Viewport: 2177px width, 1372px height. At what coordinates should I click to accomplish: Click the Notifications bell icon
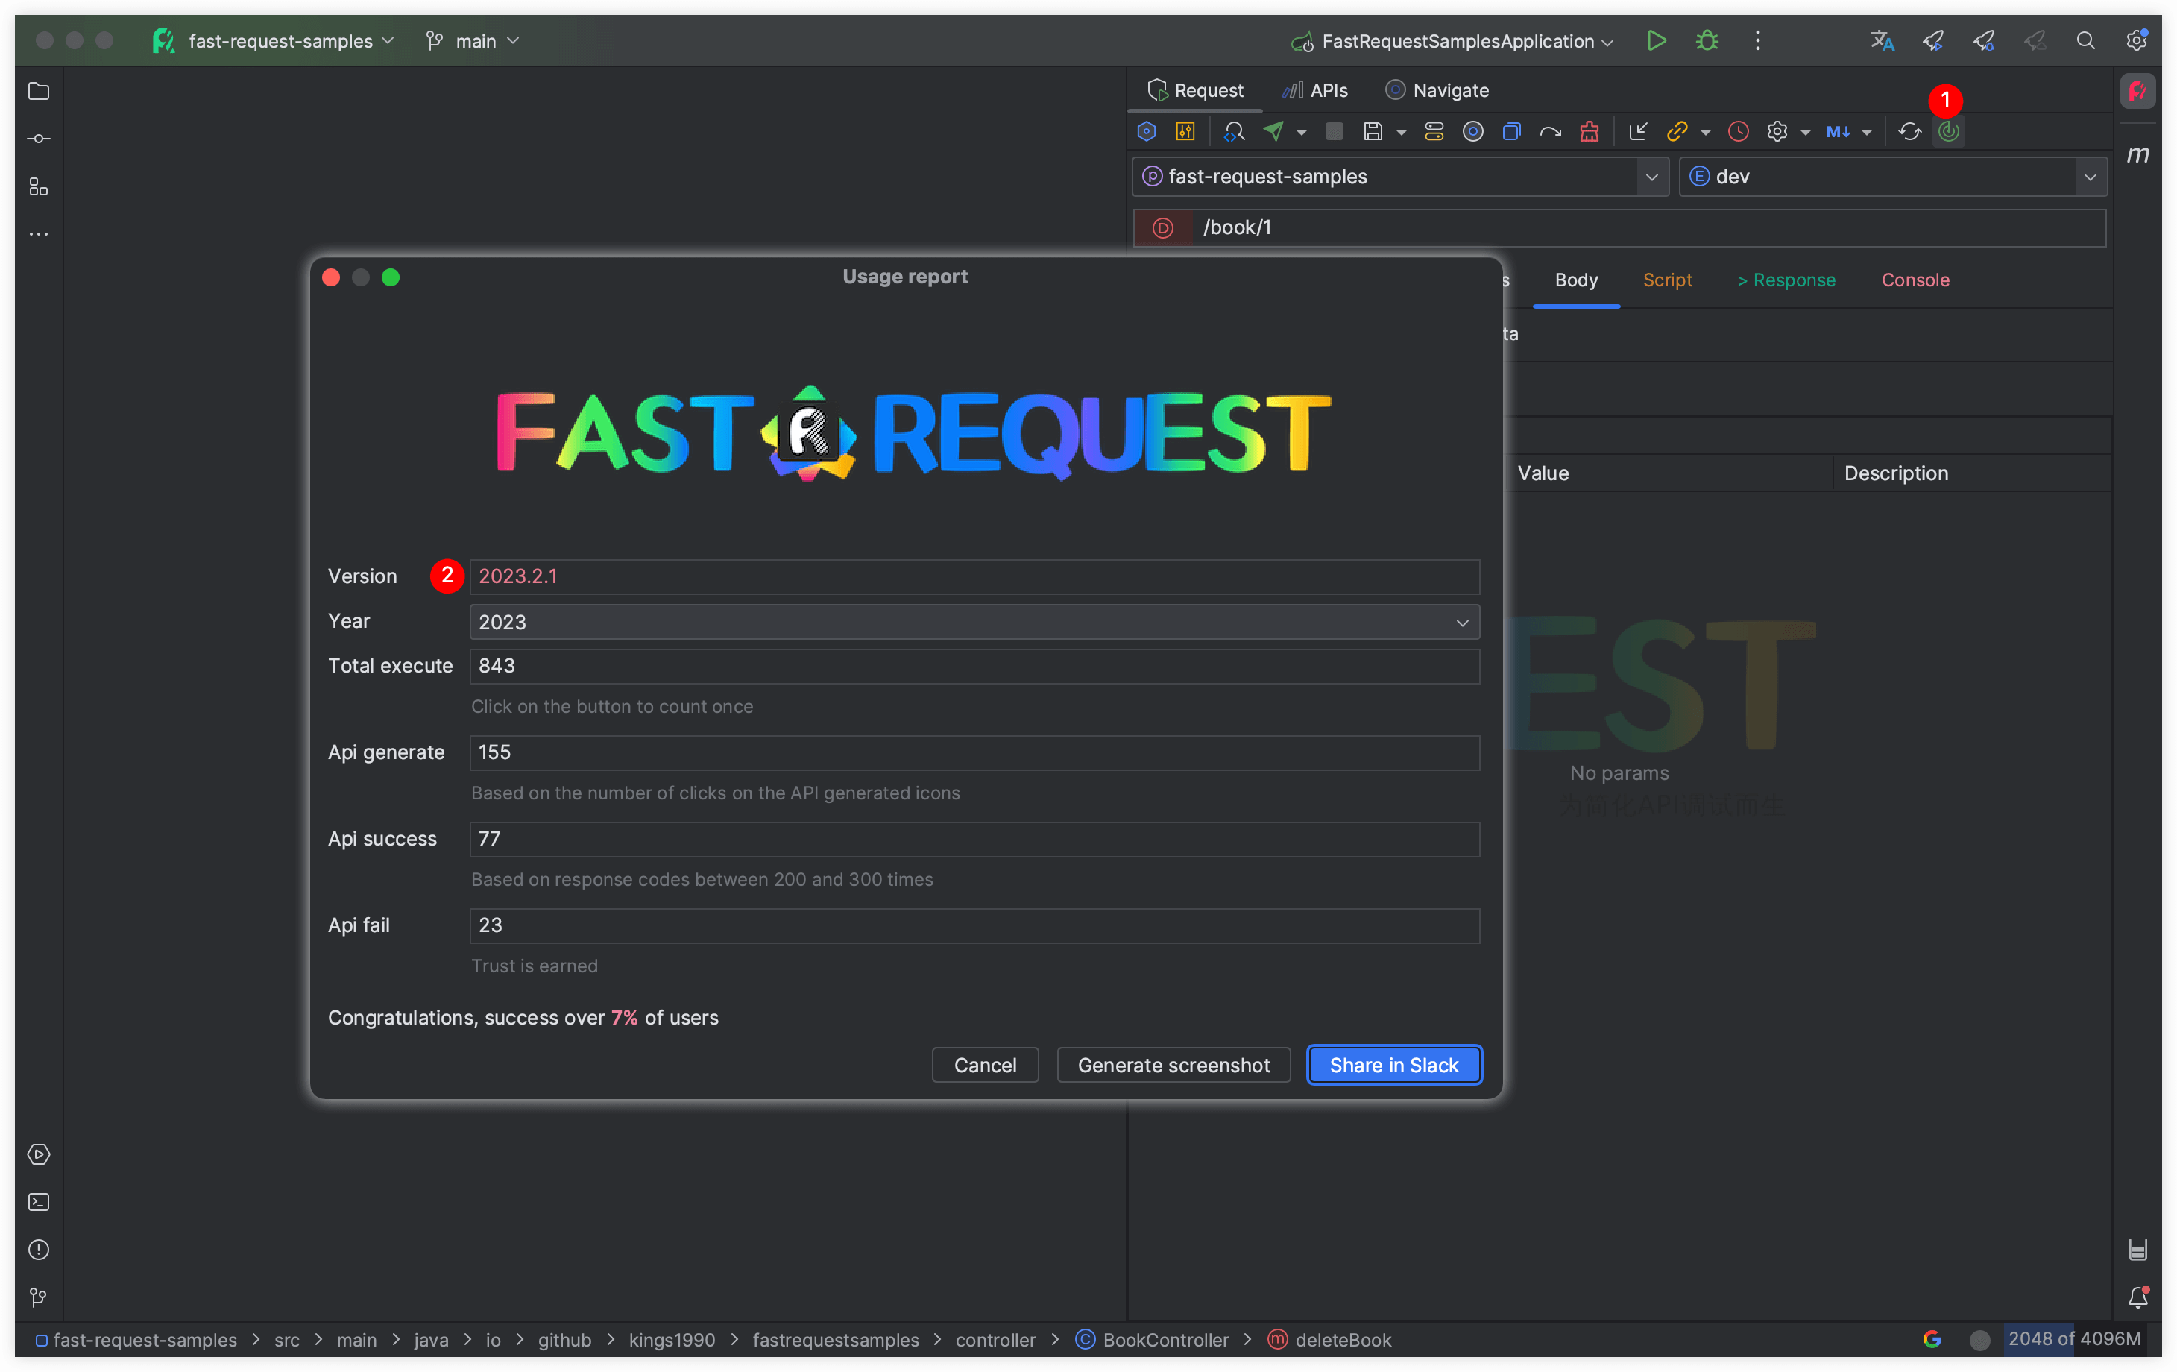coord(2137,1298)
